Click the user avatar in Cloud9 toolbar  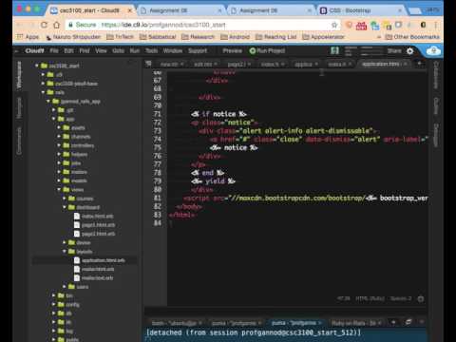tap(334, 50)
